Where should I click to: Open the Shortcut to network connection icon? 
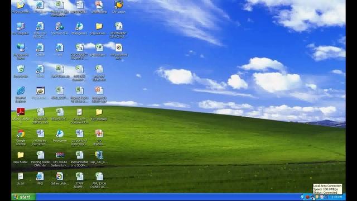click(x=60, y=26)
